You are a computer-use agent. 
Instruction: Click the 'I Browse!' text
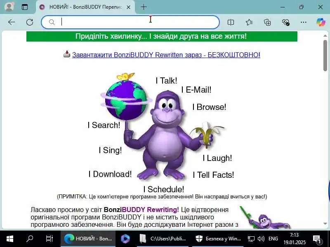click(x=209, y=107)
